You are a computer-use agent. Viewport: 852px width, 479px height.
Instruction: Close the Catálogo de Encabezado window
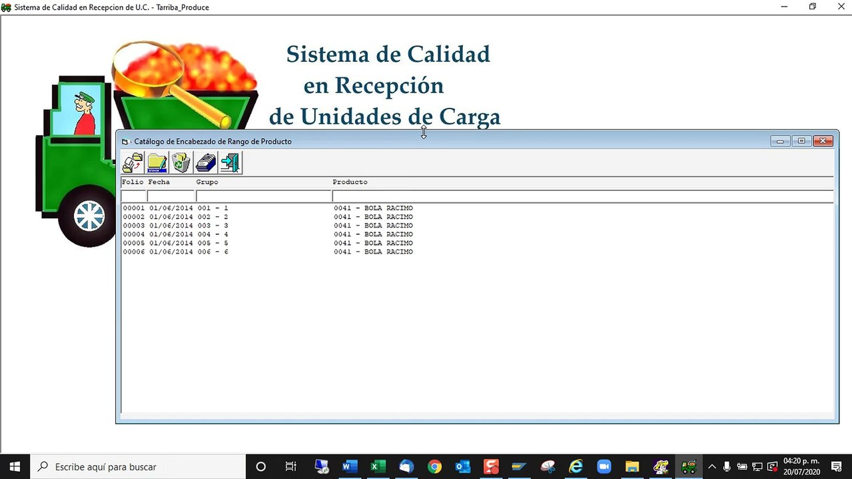point(823,141)
